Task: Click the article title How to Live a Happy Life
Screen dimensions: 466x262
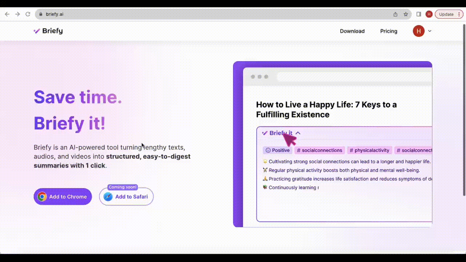Action: pyautogui.click(x=326, y=110)
